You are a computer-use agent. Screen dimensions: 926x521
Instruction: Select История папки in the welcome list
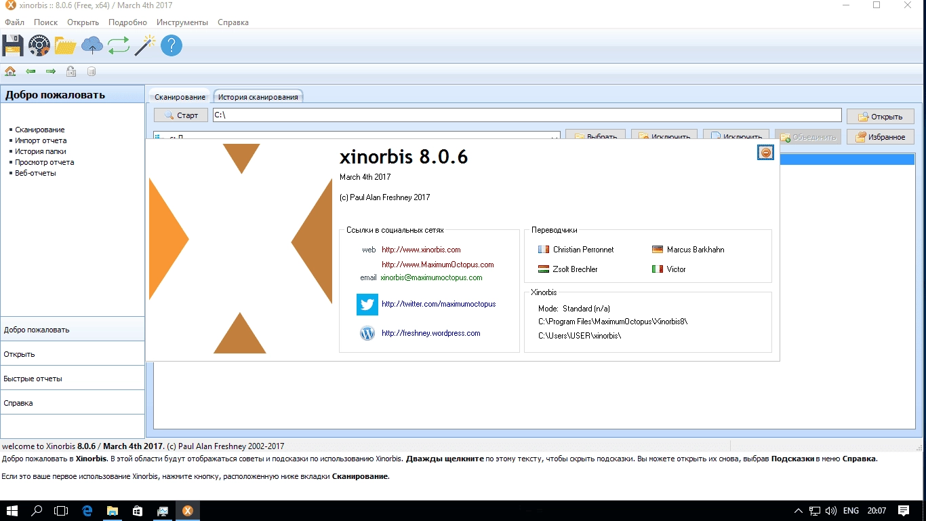click(x=41, y=151)
